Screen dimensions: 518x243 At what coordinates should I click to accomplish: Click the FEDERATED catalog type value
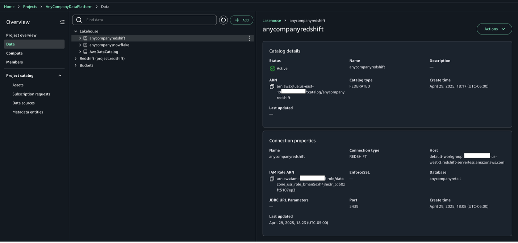(360, 86)
